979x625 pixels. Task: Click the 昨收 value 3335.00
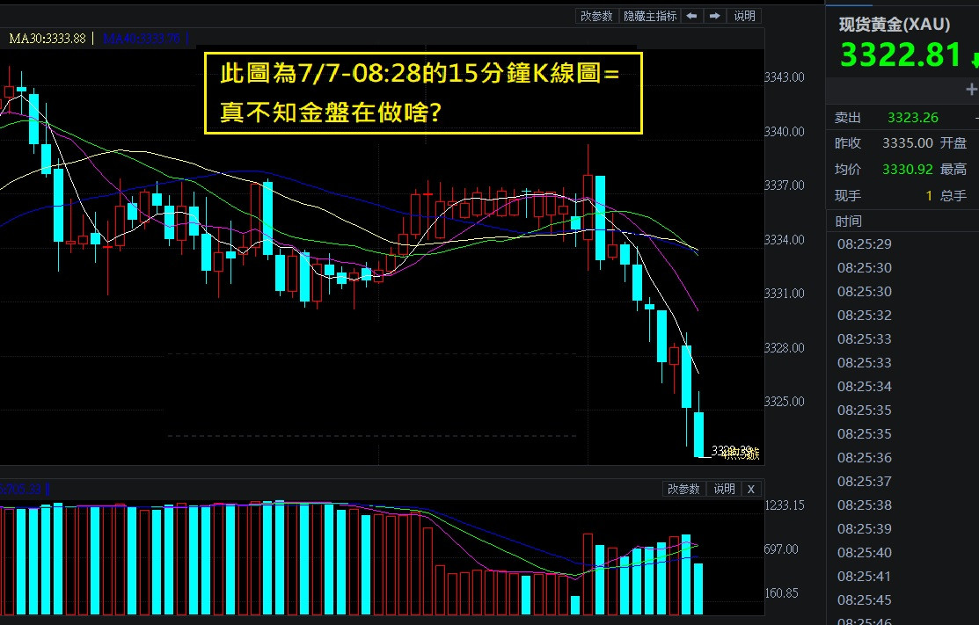tap(907, 142)
